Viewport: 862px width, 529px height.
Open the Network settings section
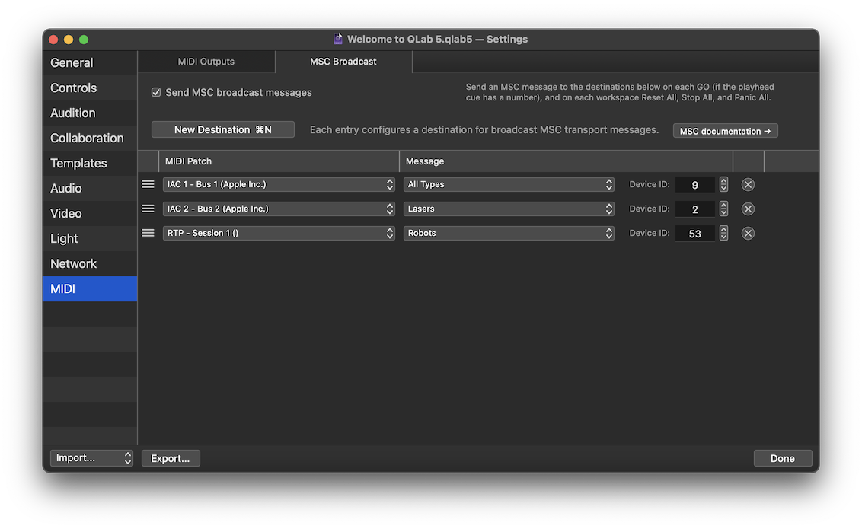click(73, 263)
